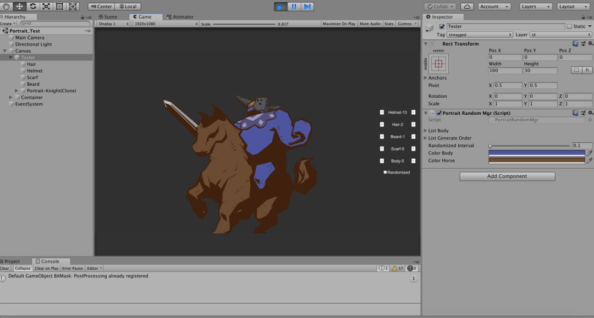Select the Move tool
594x318 pixels.
(x=19, y=7)
